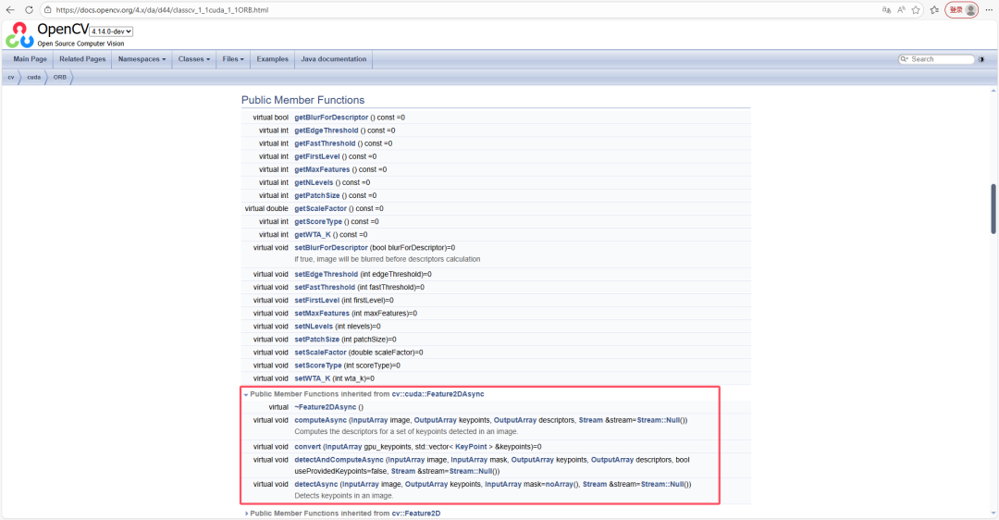Image resolution: width=999 pixels, height=520 pixels.
Task: Open the getScoreType link
Action: click(x=318, y=222)
